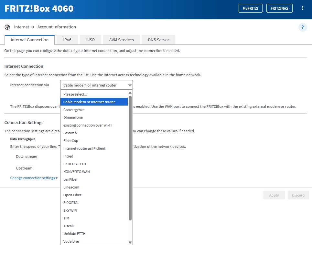
Task: Click dropdown list scroll down arrow
Action: (x=130, y=242)
